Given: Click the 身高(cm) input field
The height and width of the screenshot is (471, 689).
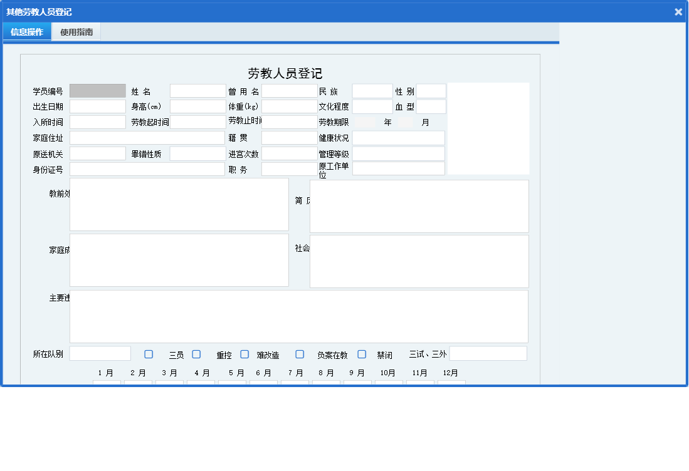Looking at the screenshot, I should coord(197,106).
